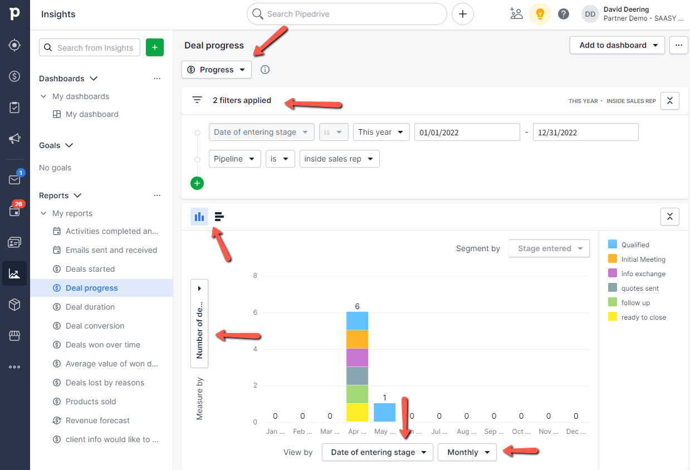Image resolution: width=690 pixels, height=470 pixels.
Task: Open the This year period dropdown
Action: pyautogui.click(x=381, y=132)
